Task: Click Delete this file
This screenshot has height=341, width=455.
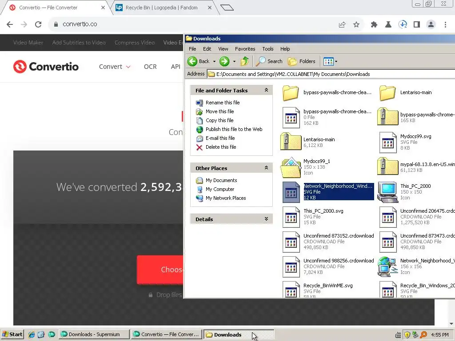Action: click(221, 147)
